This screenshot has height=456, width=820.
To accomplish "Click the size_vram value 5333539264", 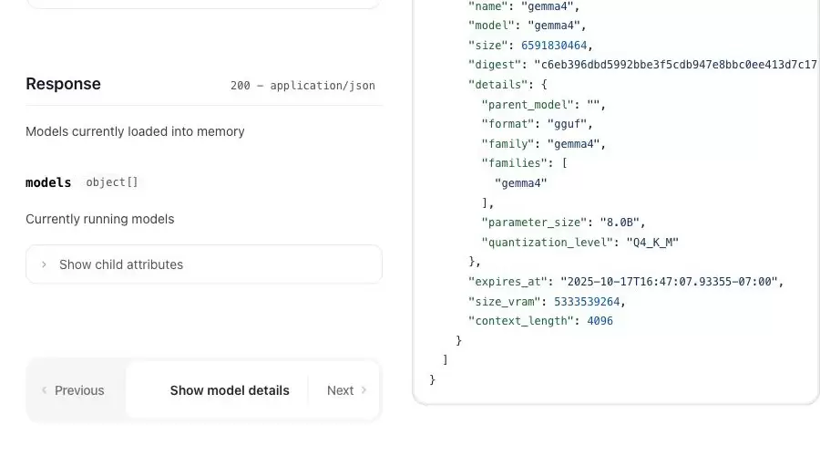I will click(x=587, y=302).
